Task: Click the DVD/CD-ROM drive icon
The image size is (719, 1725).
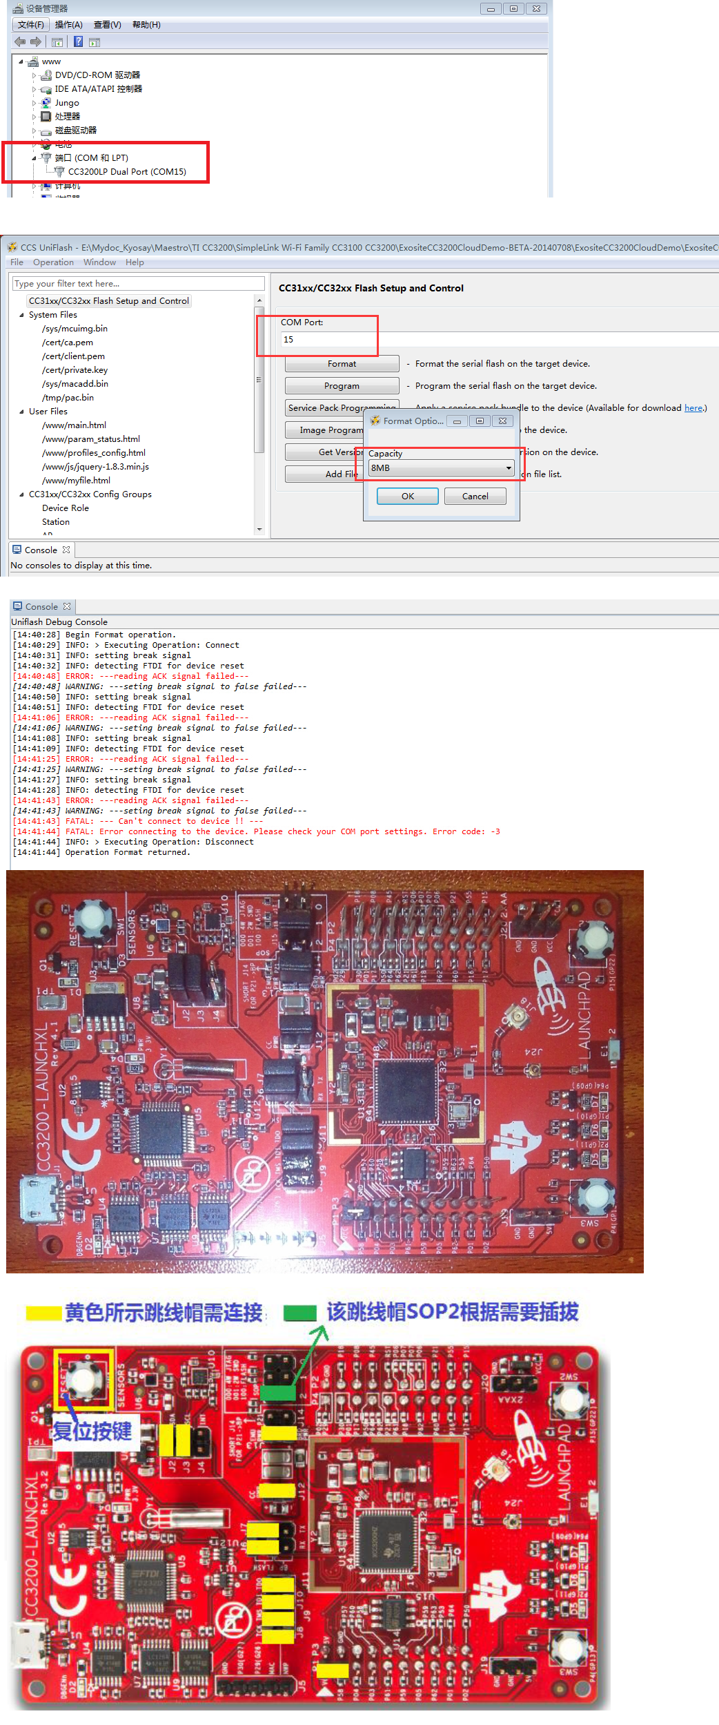Action: [46, 75]
